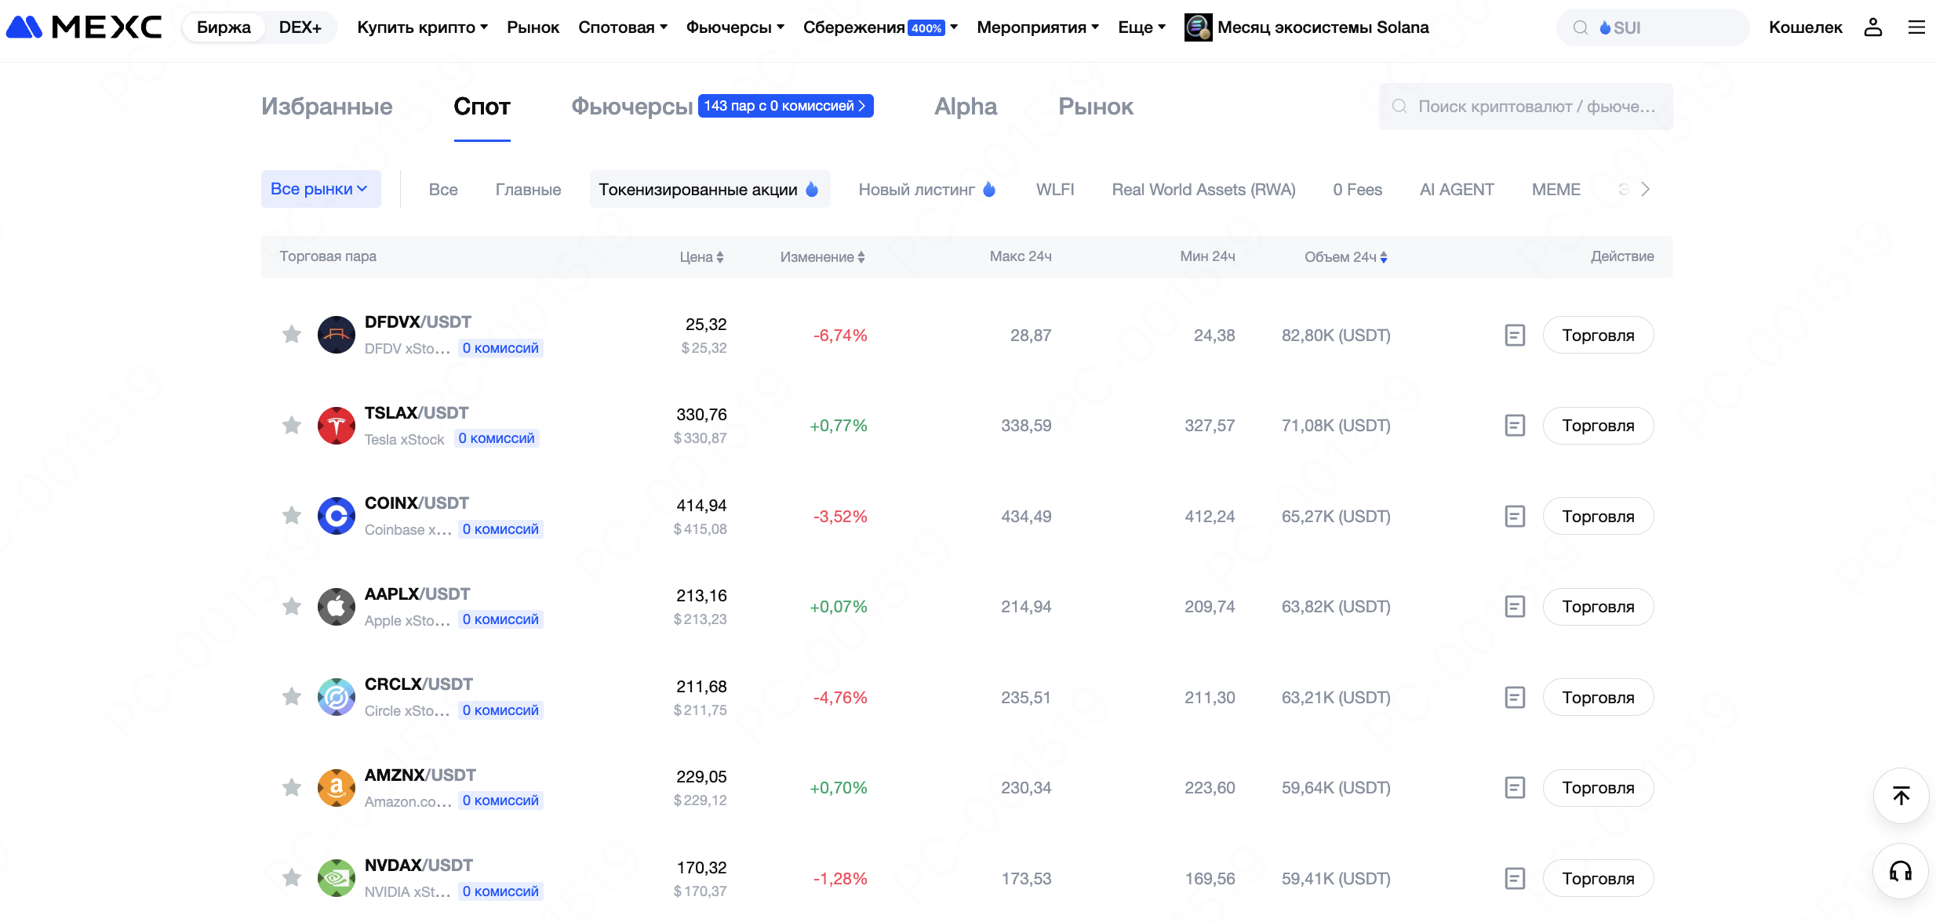This screenshot has width=1936, height=922.
Task: Select Real World Assets (RWA) filter
Action: 1203,190
